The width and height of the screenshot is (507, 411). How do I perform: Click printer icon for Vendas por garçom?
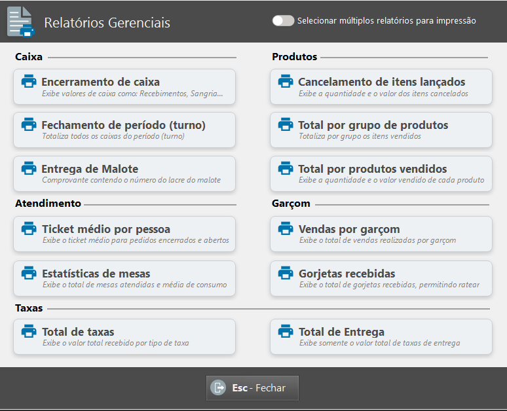(x=286, y=228)
